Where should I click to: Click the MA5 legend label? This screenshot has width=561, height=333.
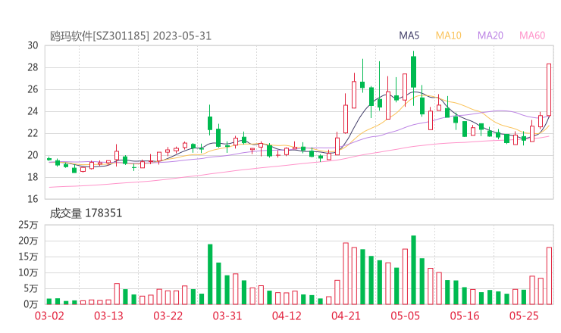409,36
